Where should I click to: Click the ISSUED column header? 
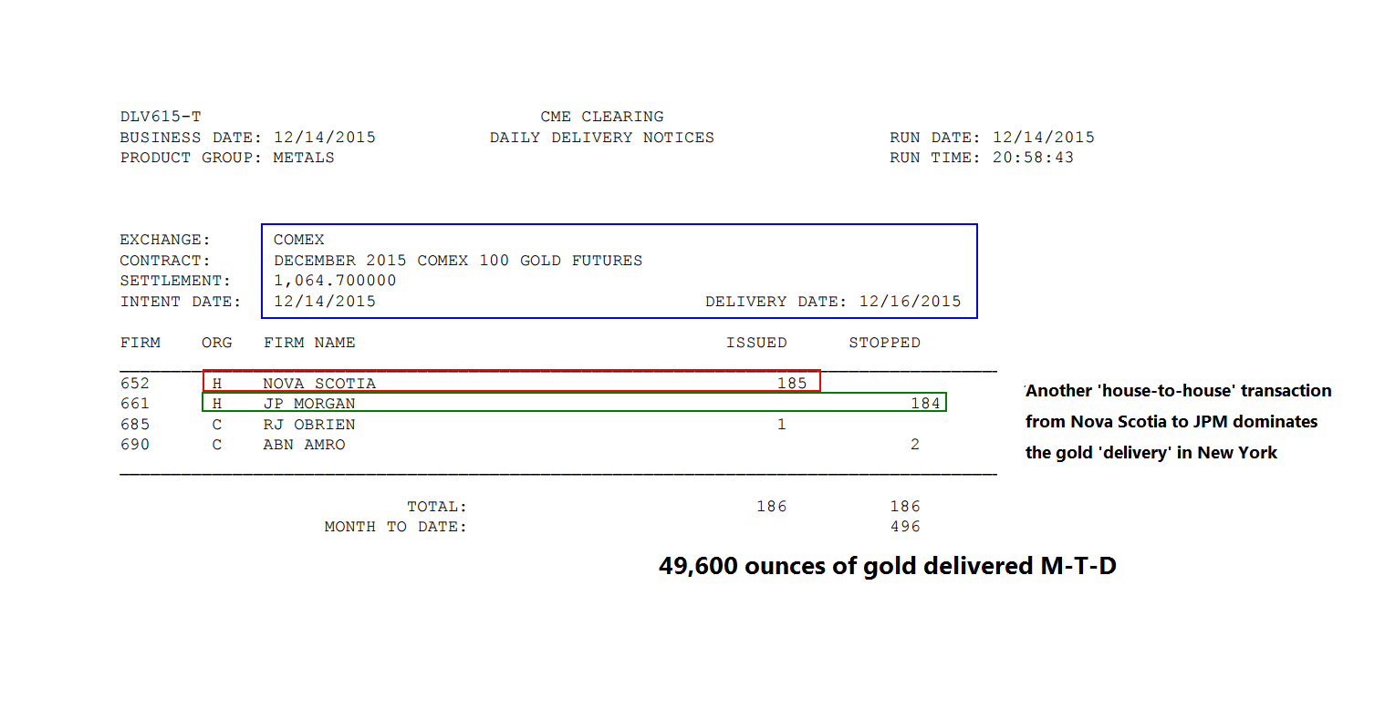756,343
